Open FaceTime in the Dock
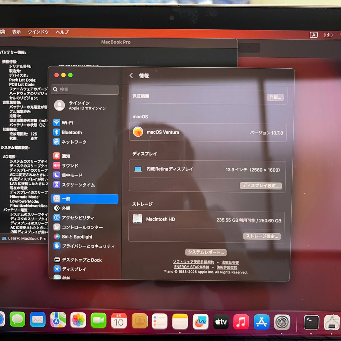 pos(99,320)
